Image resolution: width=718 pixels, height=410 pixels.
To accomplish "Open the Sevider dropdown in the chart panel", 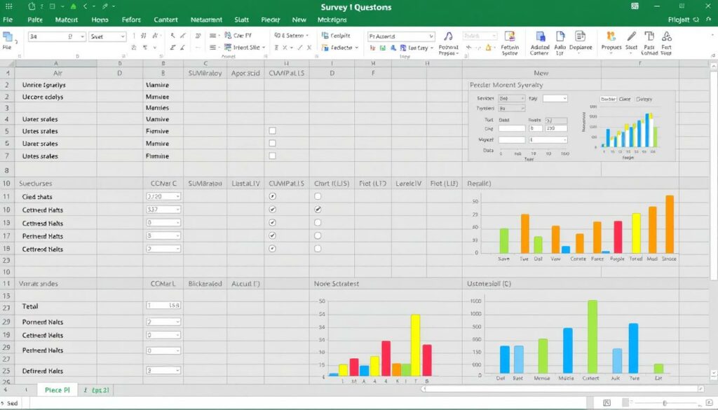I will [511, 98].
